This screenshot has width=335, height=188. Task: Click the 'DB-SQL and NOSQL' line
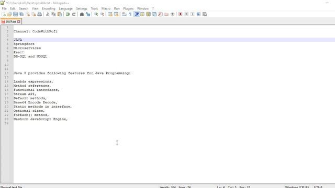pos(30,56)
